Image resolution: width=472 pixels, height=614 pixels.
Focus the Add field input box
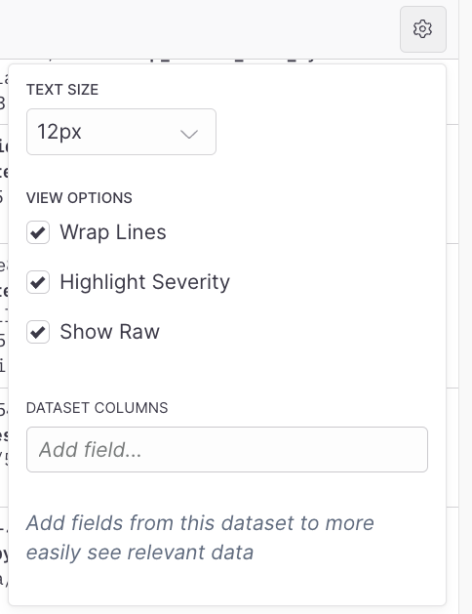click(x=227, y=450)
